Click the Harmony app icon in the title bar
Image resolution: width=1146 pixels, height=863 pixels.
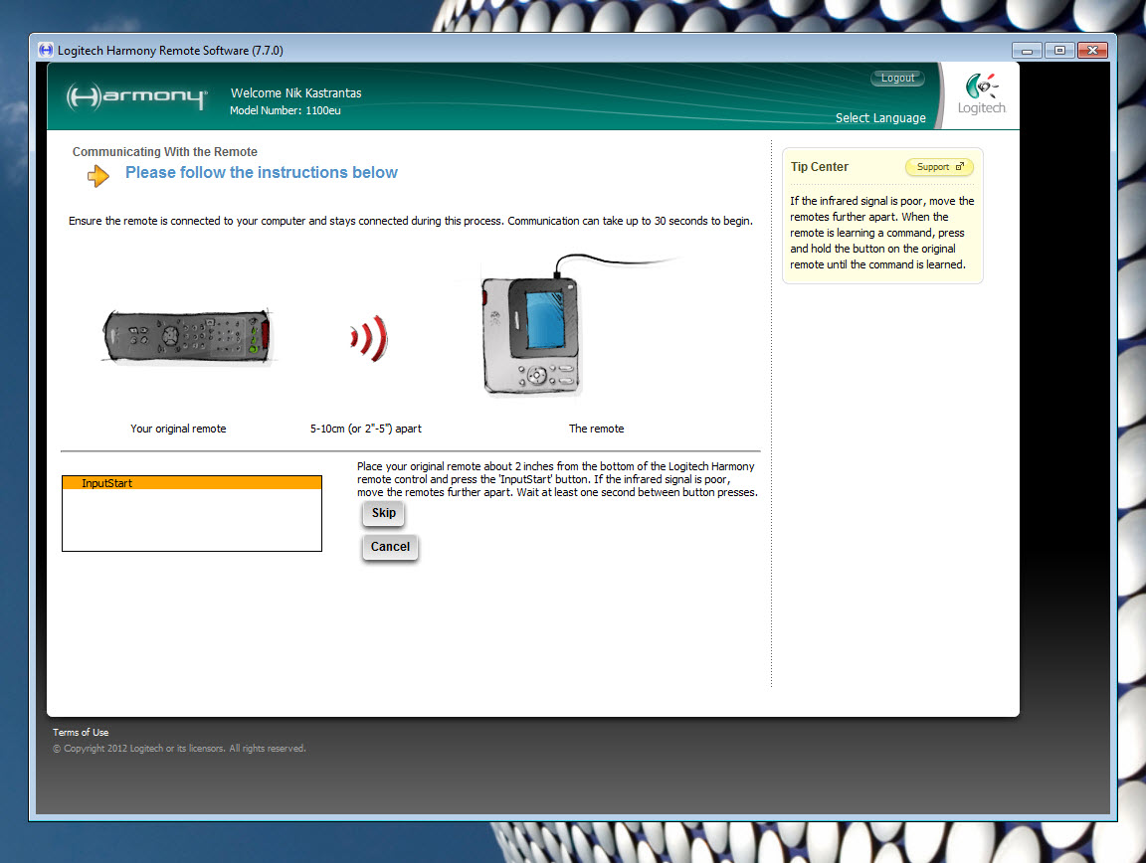[x=46, y=50]
